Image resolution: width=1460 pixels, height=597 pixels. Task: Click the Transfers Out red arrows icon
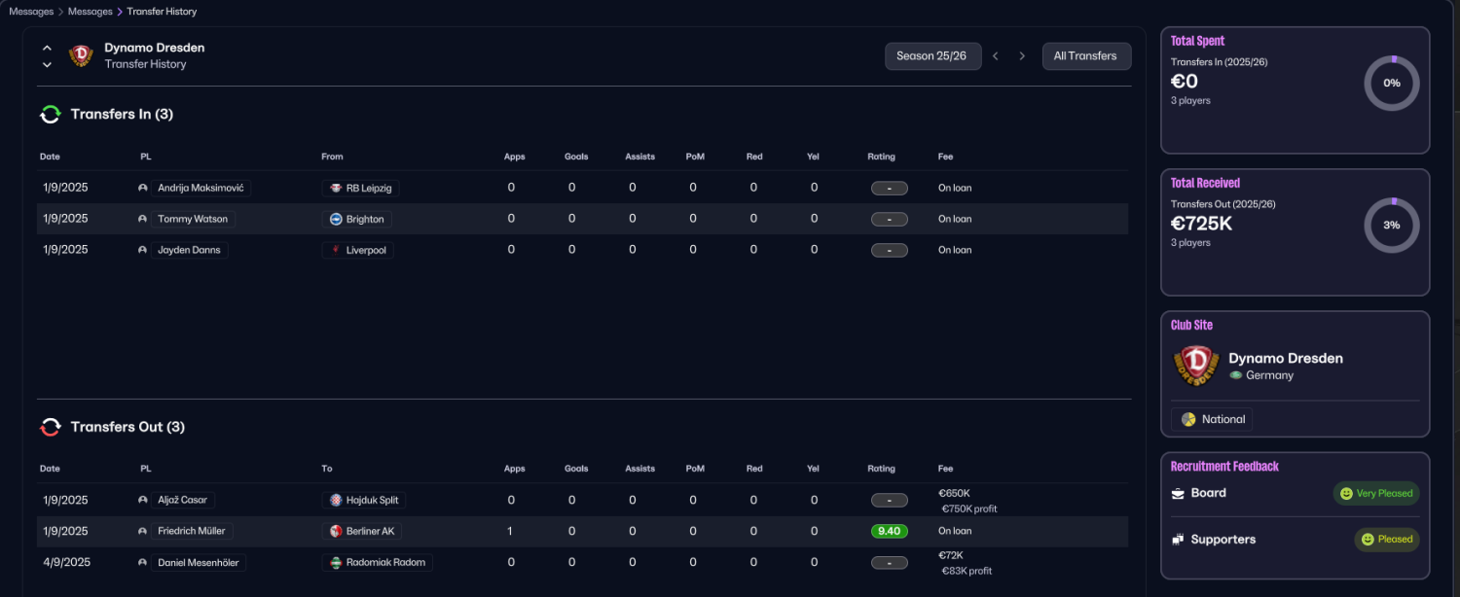[51, 427]
